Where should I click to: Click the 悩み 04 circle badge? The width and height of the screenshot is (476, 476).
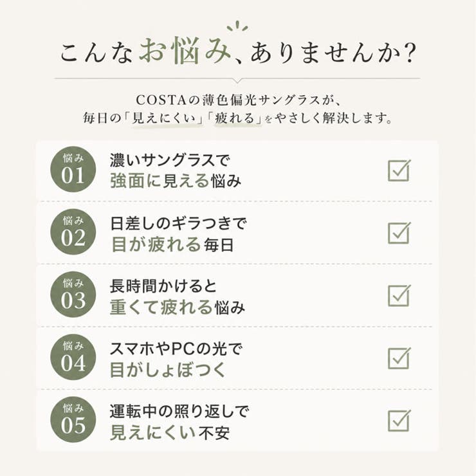[x=73, y=357]
